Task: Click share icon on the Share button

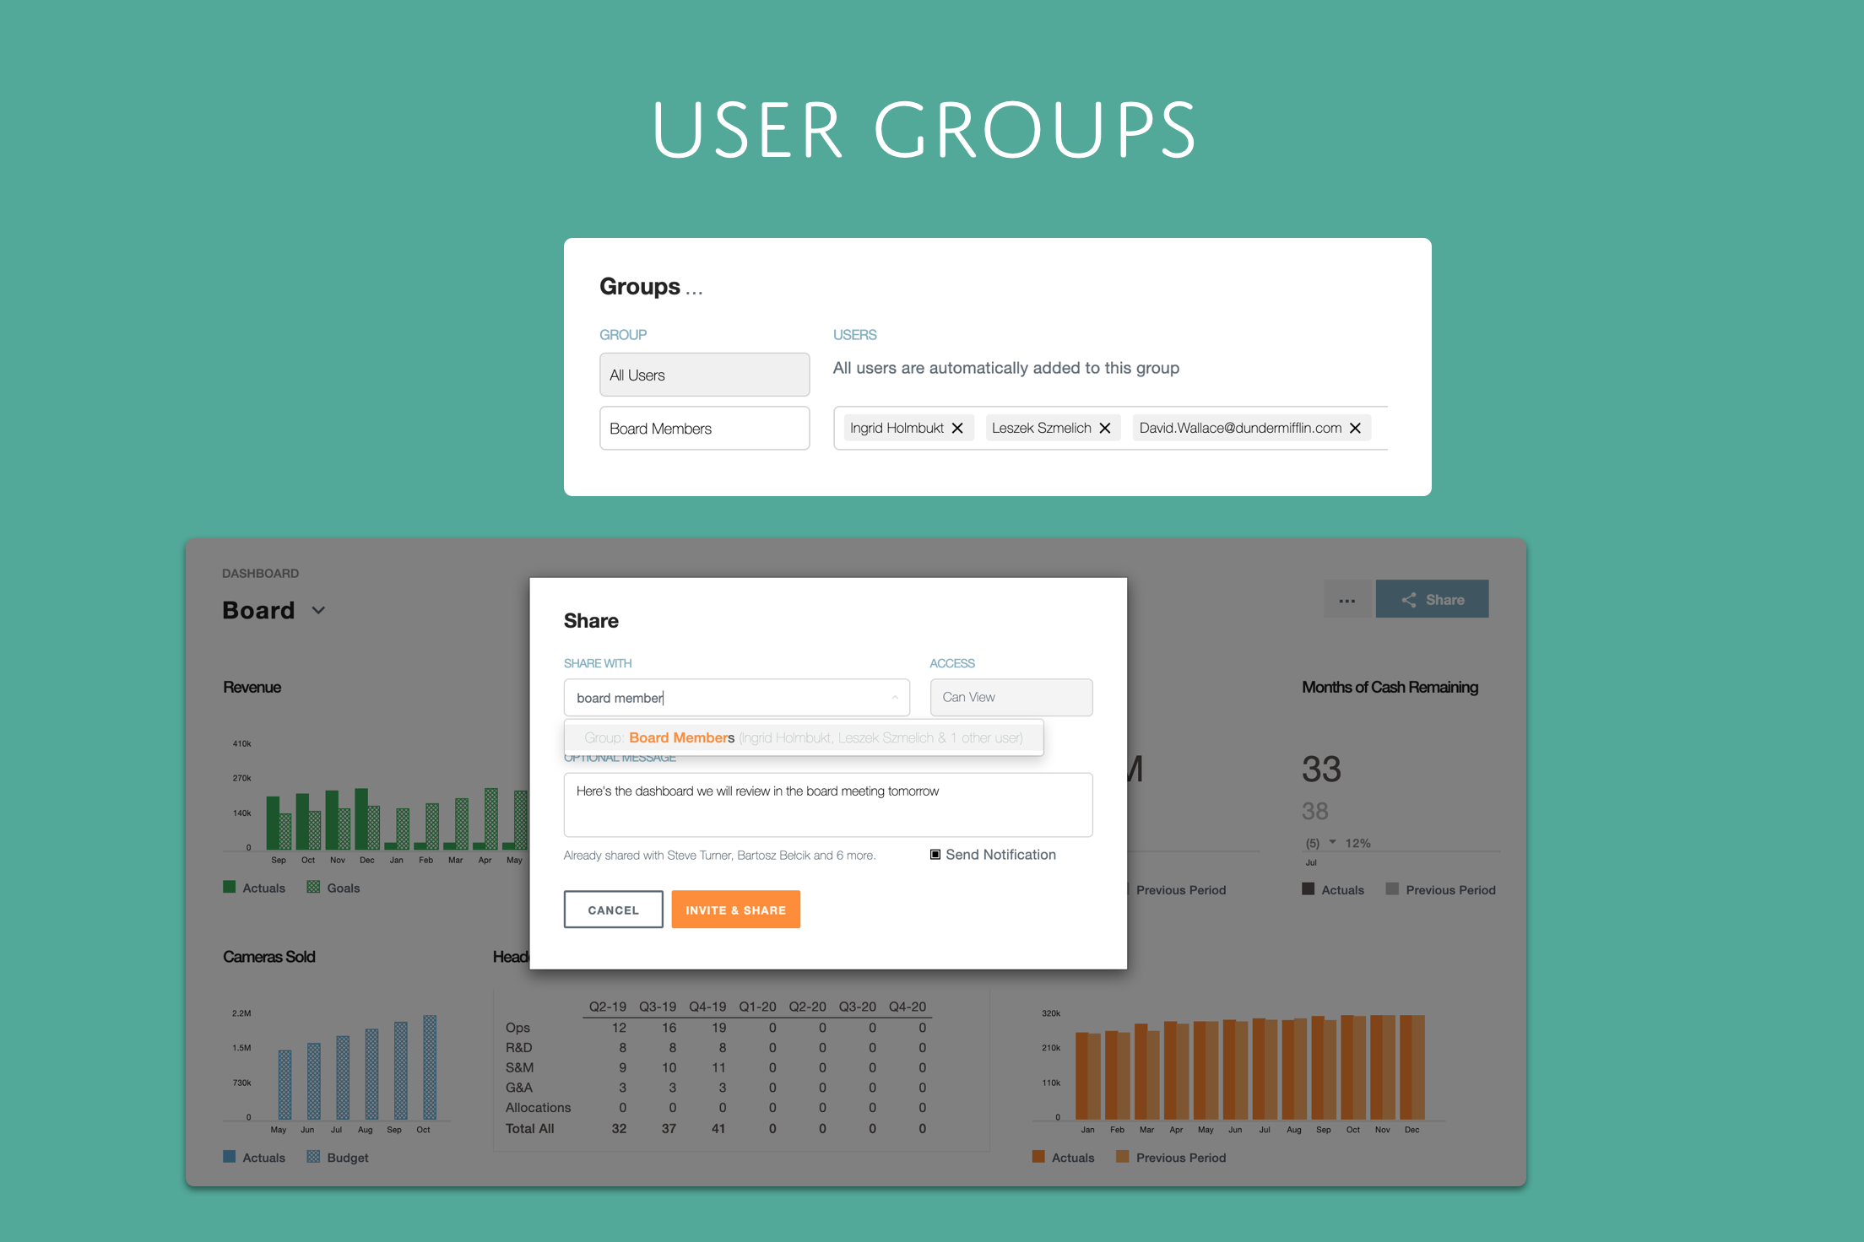Action: pyautogui.click(x=1406, y=599)
